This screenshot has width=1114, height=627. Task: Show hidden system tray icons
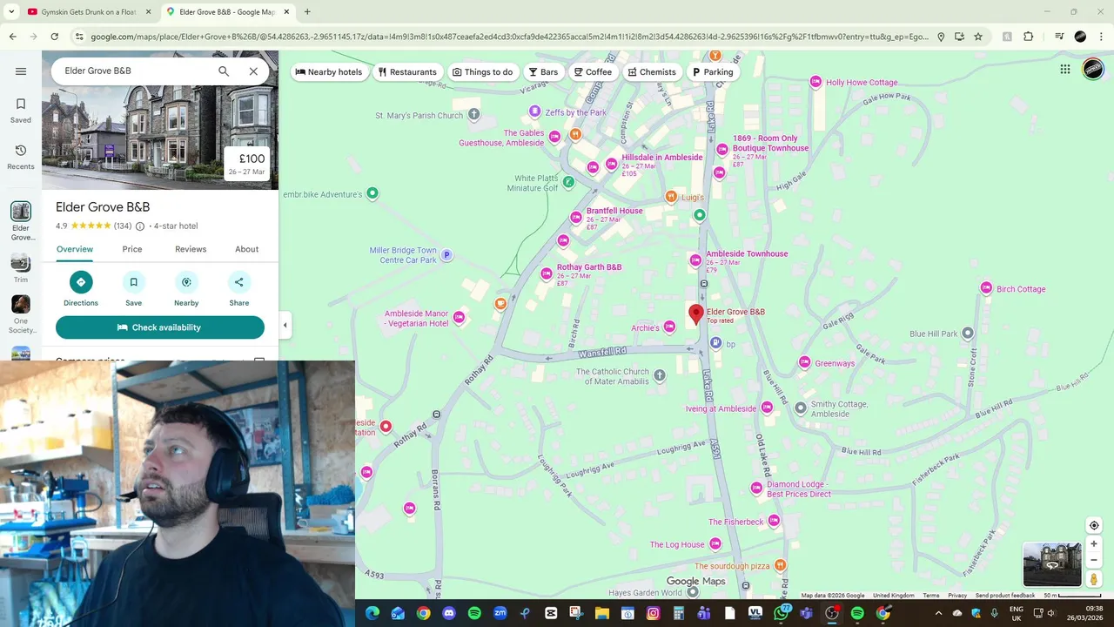(x=937, y=613)
